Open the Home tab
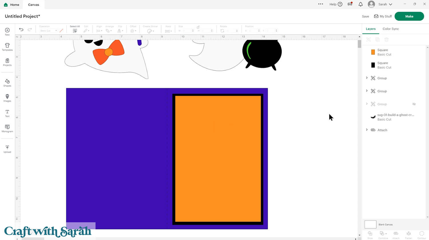Viewport: 429px width, 240px height. tap(11, 5)
